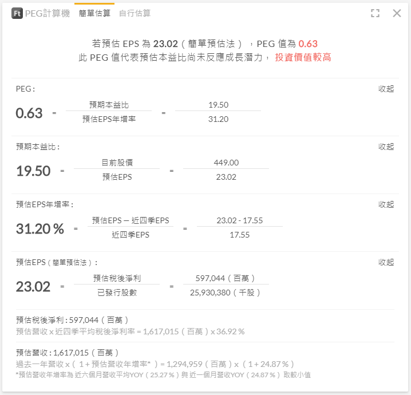Click the large 19.50 expected P/E value
411x395 pixels.
click(x=33, y=171)
